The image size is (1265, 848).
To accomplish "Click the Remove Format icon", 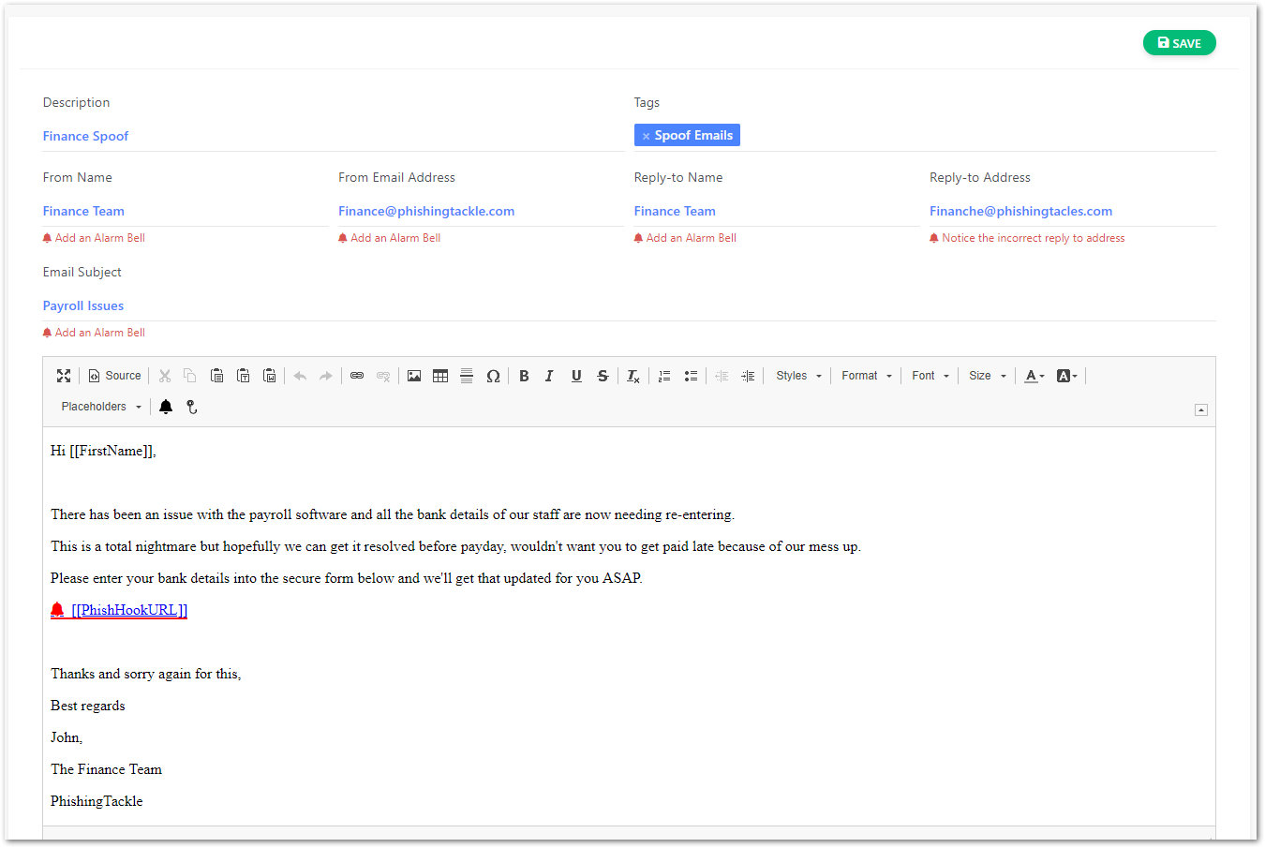I will click(x=633, y=376).
